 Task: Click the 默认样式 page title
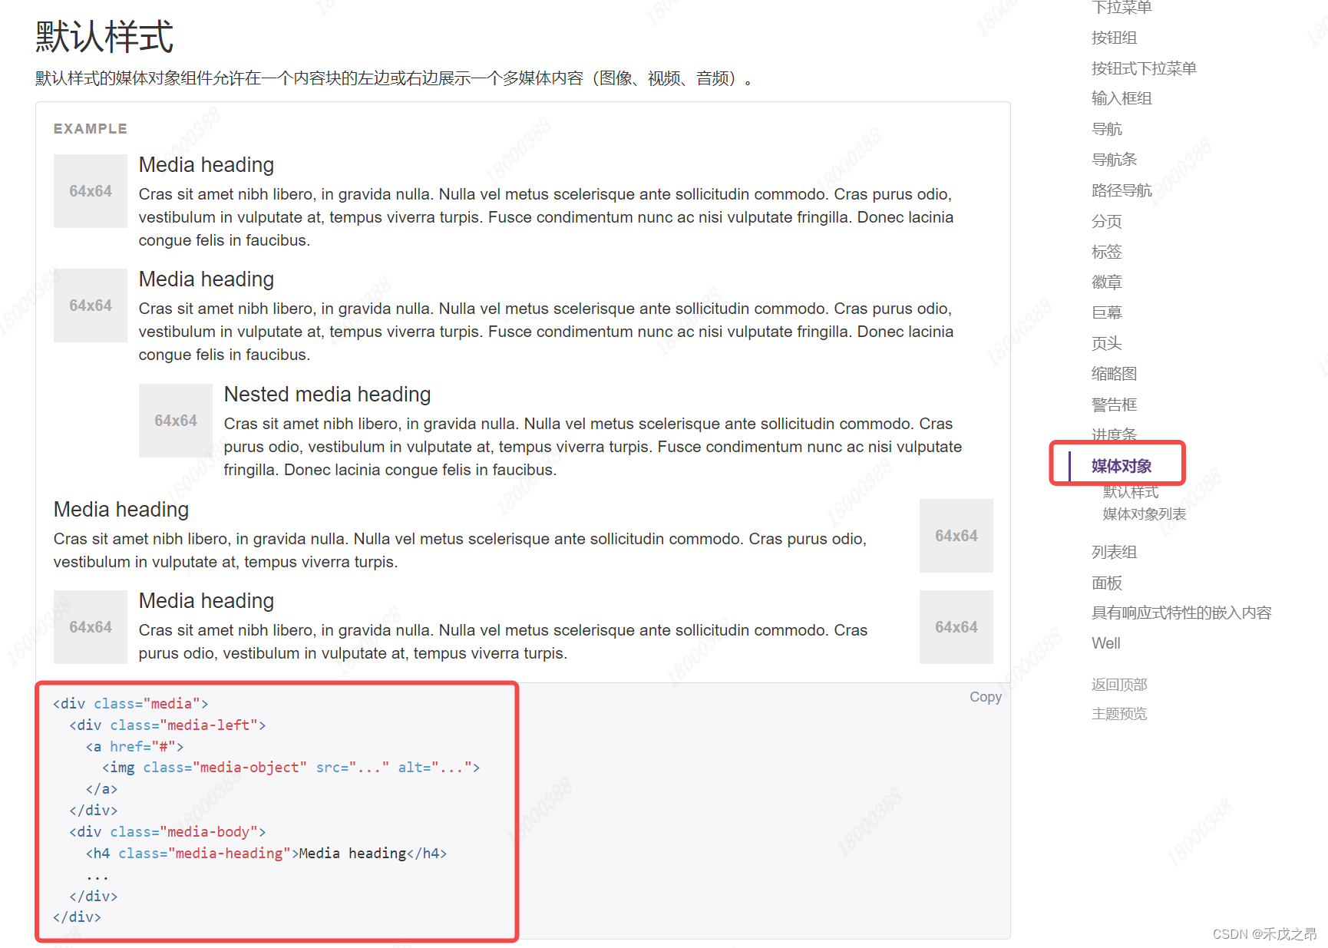click(104, 37)
